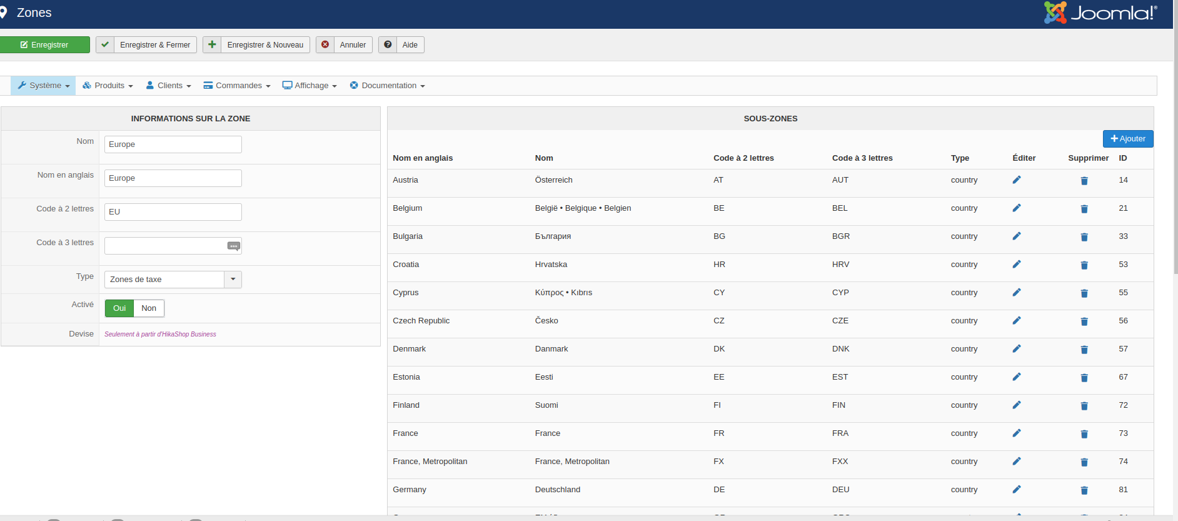Screen dimensions: 1178x521
Task: Delete the Belgium sub-zone with trash icon
Action: 1084,209
